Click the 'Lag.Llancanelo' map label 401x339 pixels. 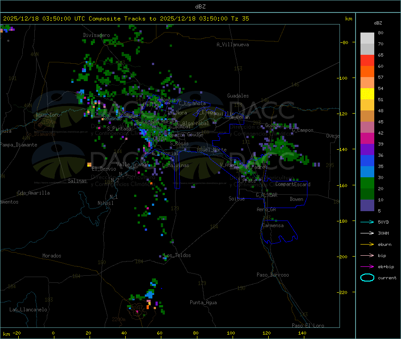(x=29, y=310)
